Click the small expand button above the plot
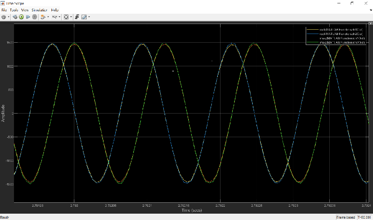This screenshot has height=220, width=373. point(370,23)
